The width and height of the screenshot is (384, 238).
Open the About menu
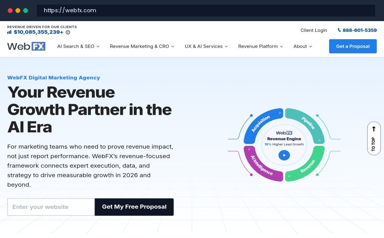303,46
